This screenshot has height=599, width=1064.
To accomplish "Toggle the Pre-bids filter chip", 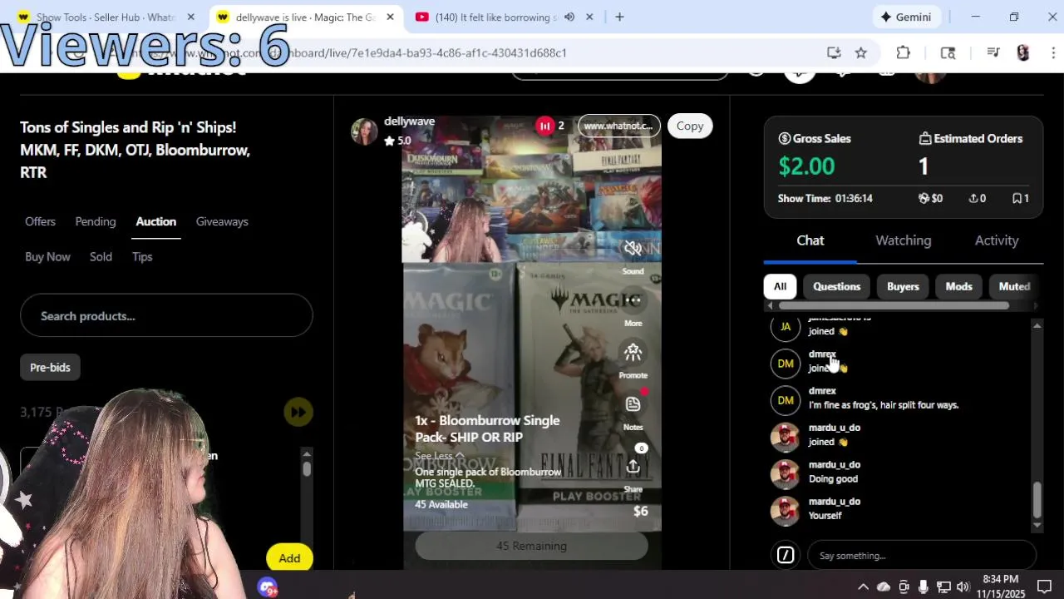I will [50, 367].
